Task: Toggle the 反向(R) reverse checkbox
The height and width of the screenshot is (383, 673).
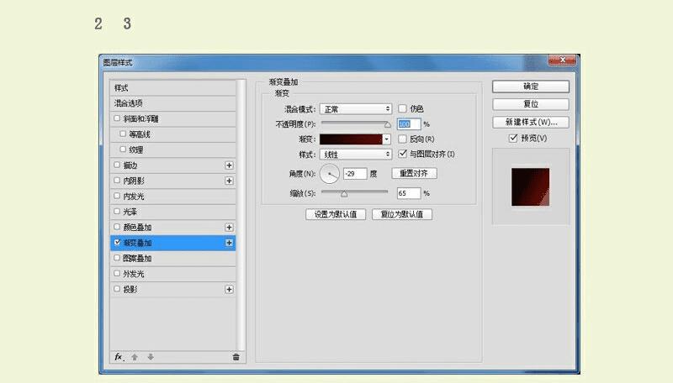Action: point(402,139)
